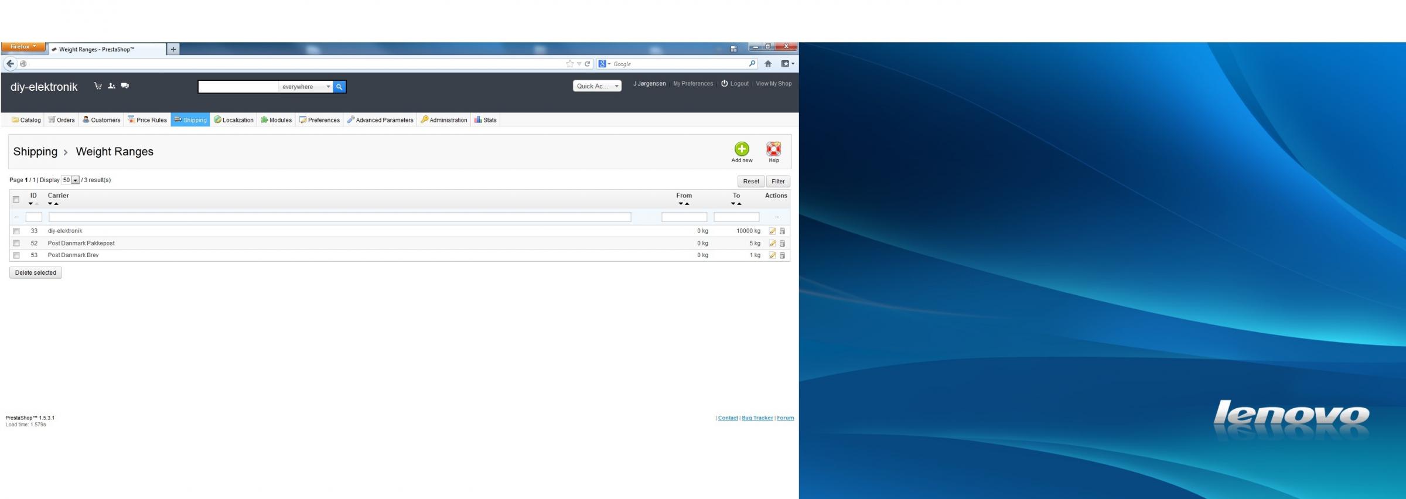Check the diy-elektronik row checkbox
Viewport: 1406px width, 499px height.
coord(16,231)
